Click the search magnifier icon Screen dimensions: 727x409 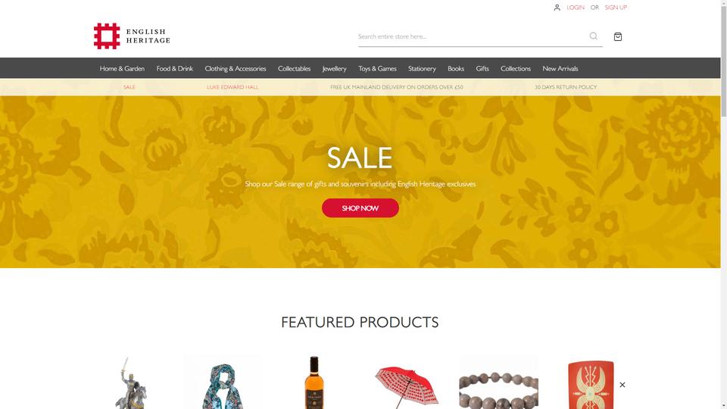coord(593,36)
